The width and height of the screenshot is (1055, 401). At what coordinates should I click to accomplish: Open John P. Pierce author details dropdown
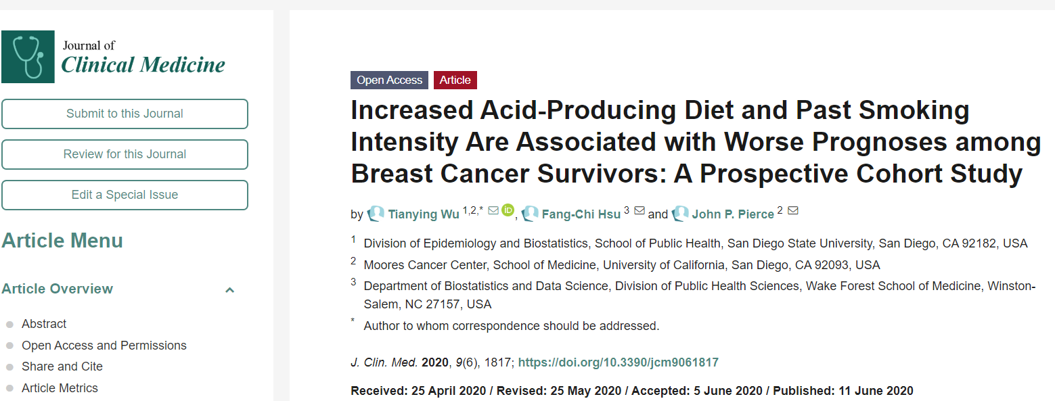tap(733, 214)
